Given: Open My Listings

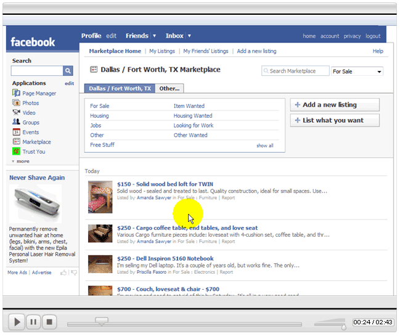Looking at the screenshot, I should pos(162,51).
